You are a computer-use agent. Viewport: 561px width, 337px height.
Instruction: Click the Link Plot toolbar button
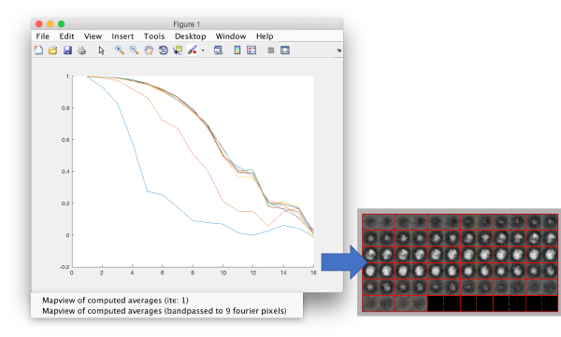(x=218, y=50)
